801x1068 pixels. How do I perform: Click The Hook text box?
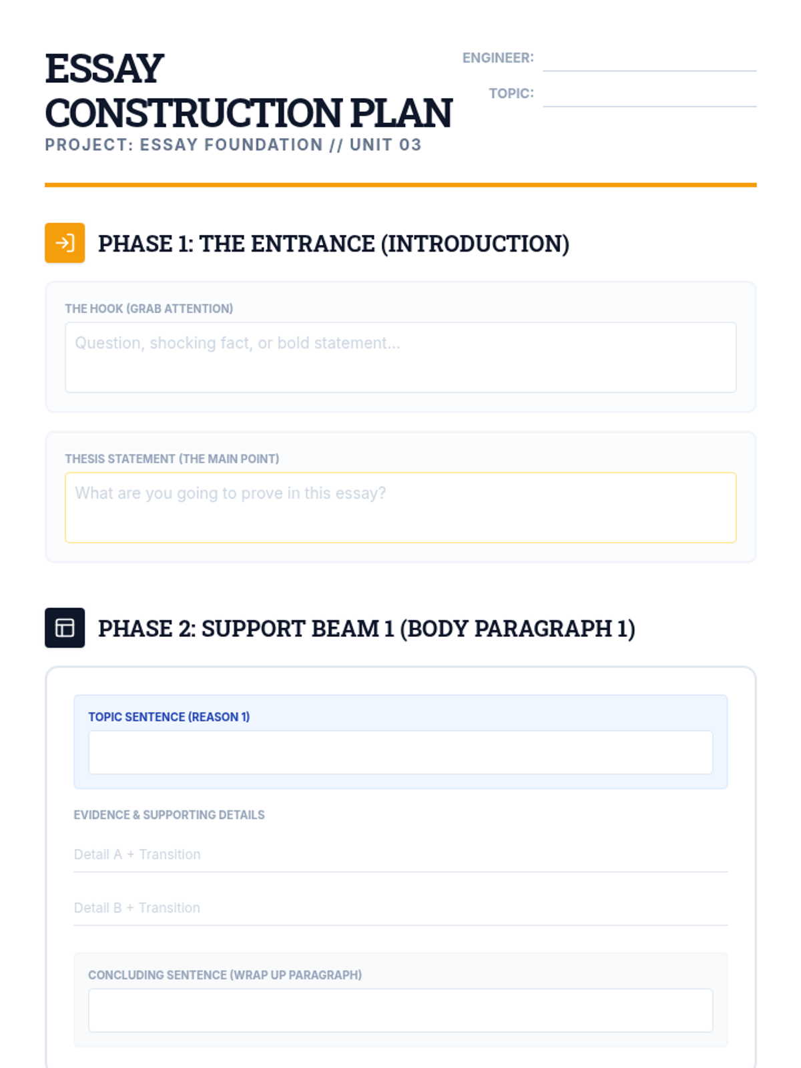coord(400,357)
